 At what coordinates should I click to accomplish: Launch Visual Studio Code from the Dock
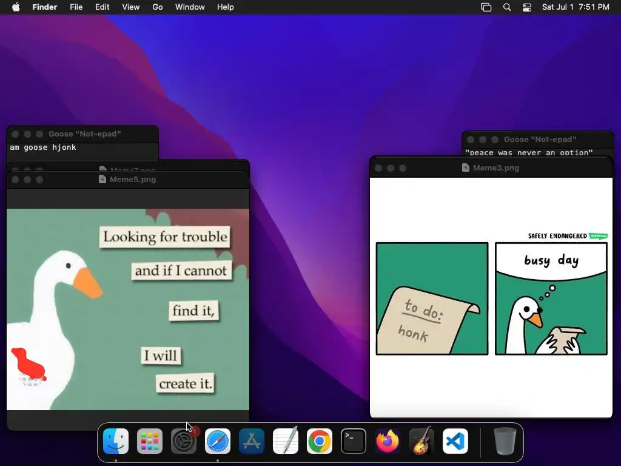pos(455,441)
